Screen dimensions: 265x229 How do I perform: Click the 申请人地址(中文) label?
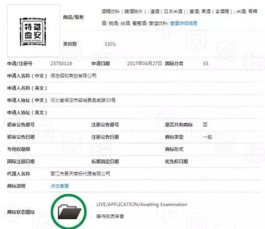(x=27, y=100)
